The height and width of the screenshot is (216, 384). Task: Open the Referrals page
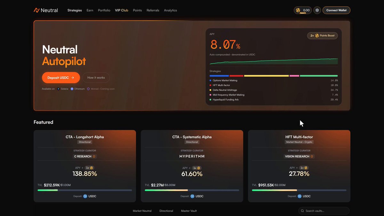point(153,10)
